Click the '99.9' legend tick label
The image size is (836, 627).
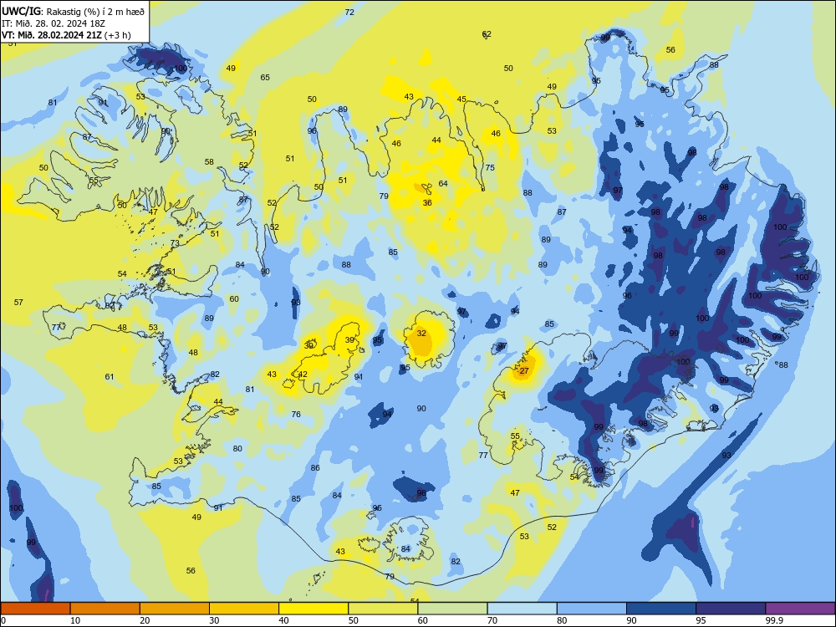tap(773, 620)
